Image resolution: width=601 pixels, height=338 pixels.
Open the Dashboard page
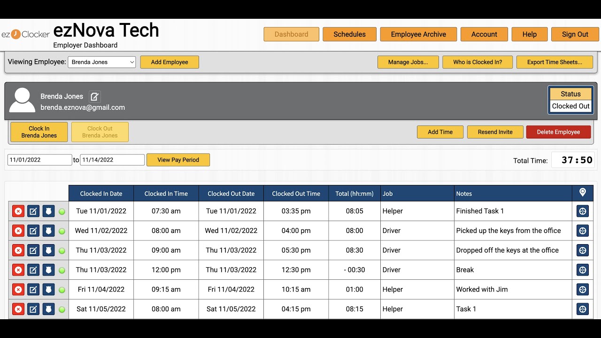pyautogui.click(x=292, y=34)
